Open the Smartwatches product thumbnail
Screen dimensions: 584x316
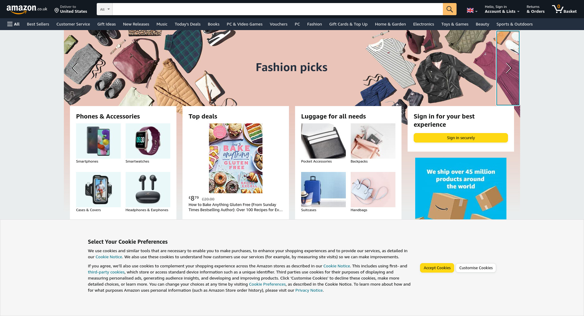(x=148, y=141)
